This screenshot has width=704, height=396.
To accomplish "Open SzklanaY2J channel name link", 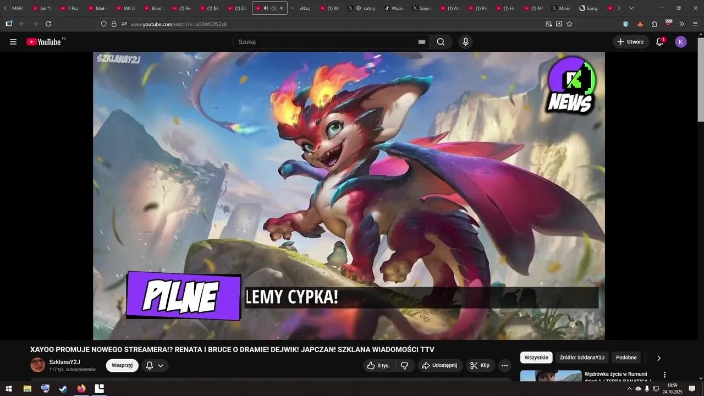I will pos(65,362).
